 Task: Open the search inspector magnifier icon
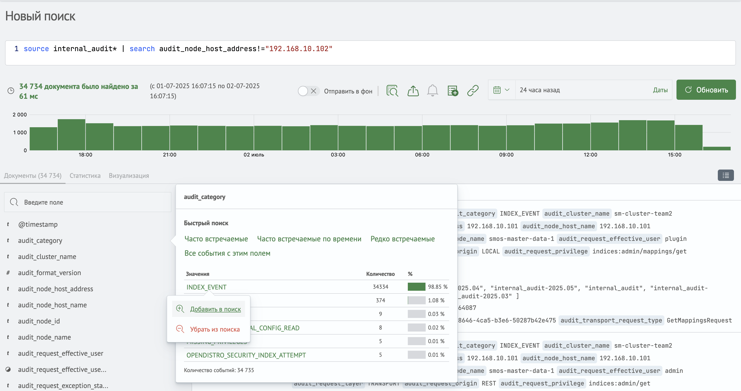click(392, 90)
